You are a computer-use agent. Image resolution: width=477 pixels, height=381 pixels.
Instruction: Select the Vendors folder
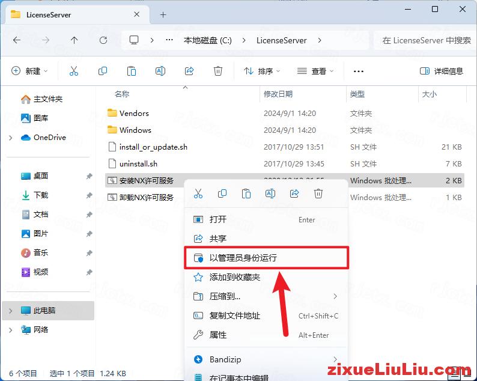coord(284,113)
